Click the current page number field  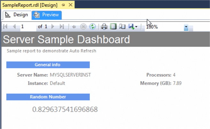pyautogui.click(x=27, y=27)
